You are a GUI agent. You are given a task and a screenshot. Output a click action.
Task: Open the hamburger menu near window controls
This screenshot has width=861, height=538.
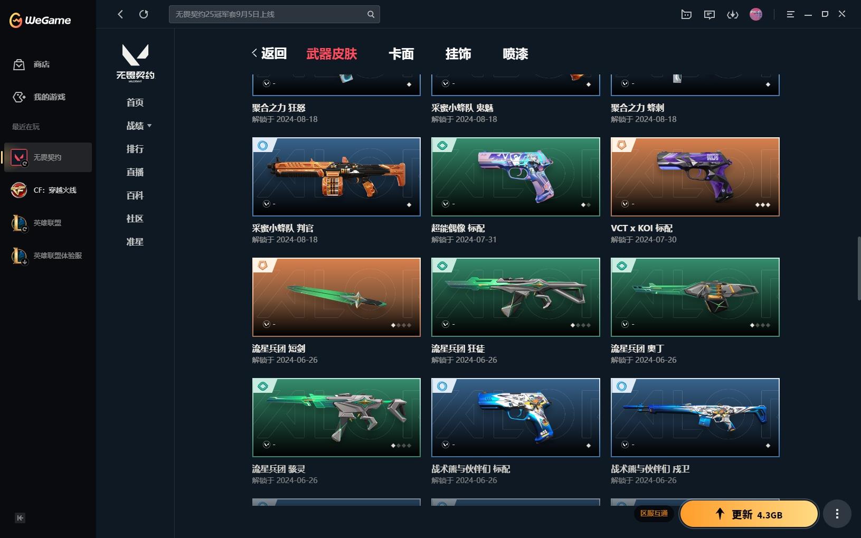click(790, 14)
